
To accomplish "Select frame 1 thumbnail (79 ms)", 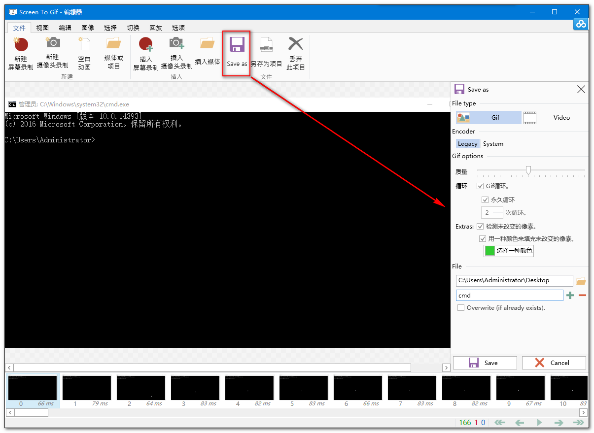I will 87,391.
